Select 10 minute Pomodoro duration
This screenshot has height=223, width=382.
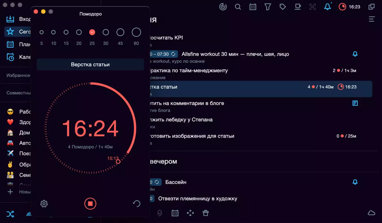(53, 32)
